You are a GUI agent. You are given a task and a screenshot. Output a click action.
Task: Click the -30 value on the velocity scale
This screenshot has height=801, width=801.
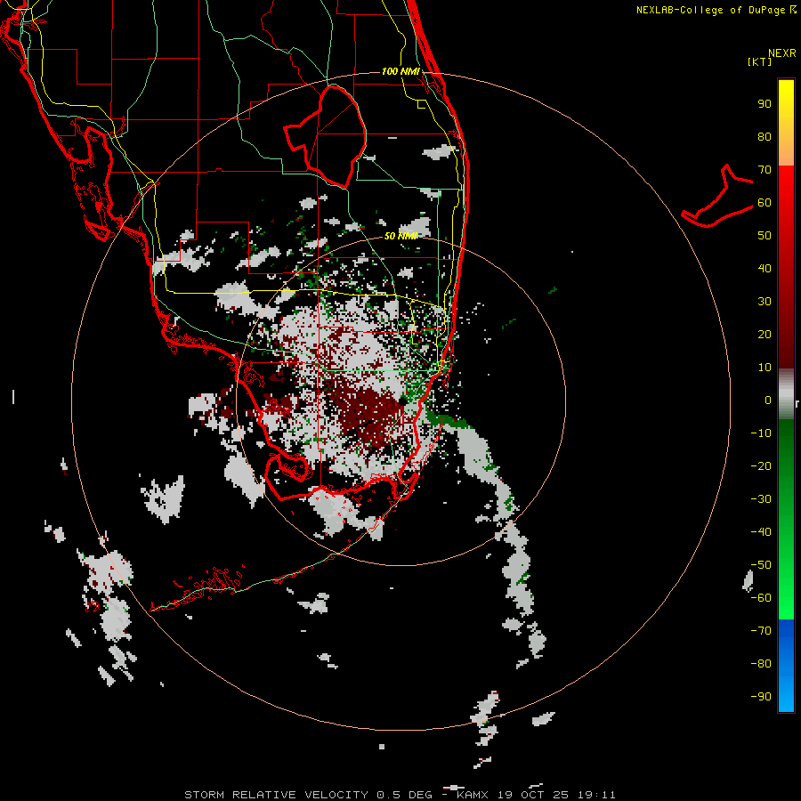pos(761,499)
